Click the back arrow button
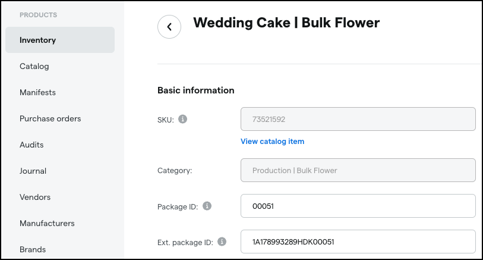The image size is (483, 260). pos(169,27)
